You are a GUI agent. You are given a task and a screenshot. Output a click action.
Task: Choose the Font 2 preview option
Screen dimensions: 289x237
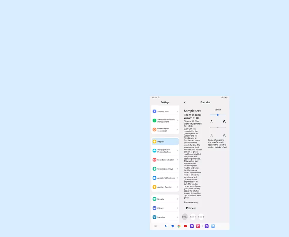point(201,217)
